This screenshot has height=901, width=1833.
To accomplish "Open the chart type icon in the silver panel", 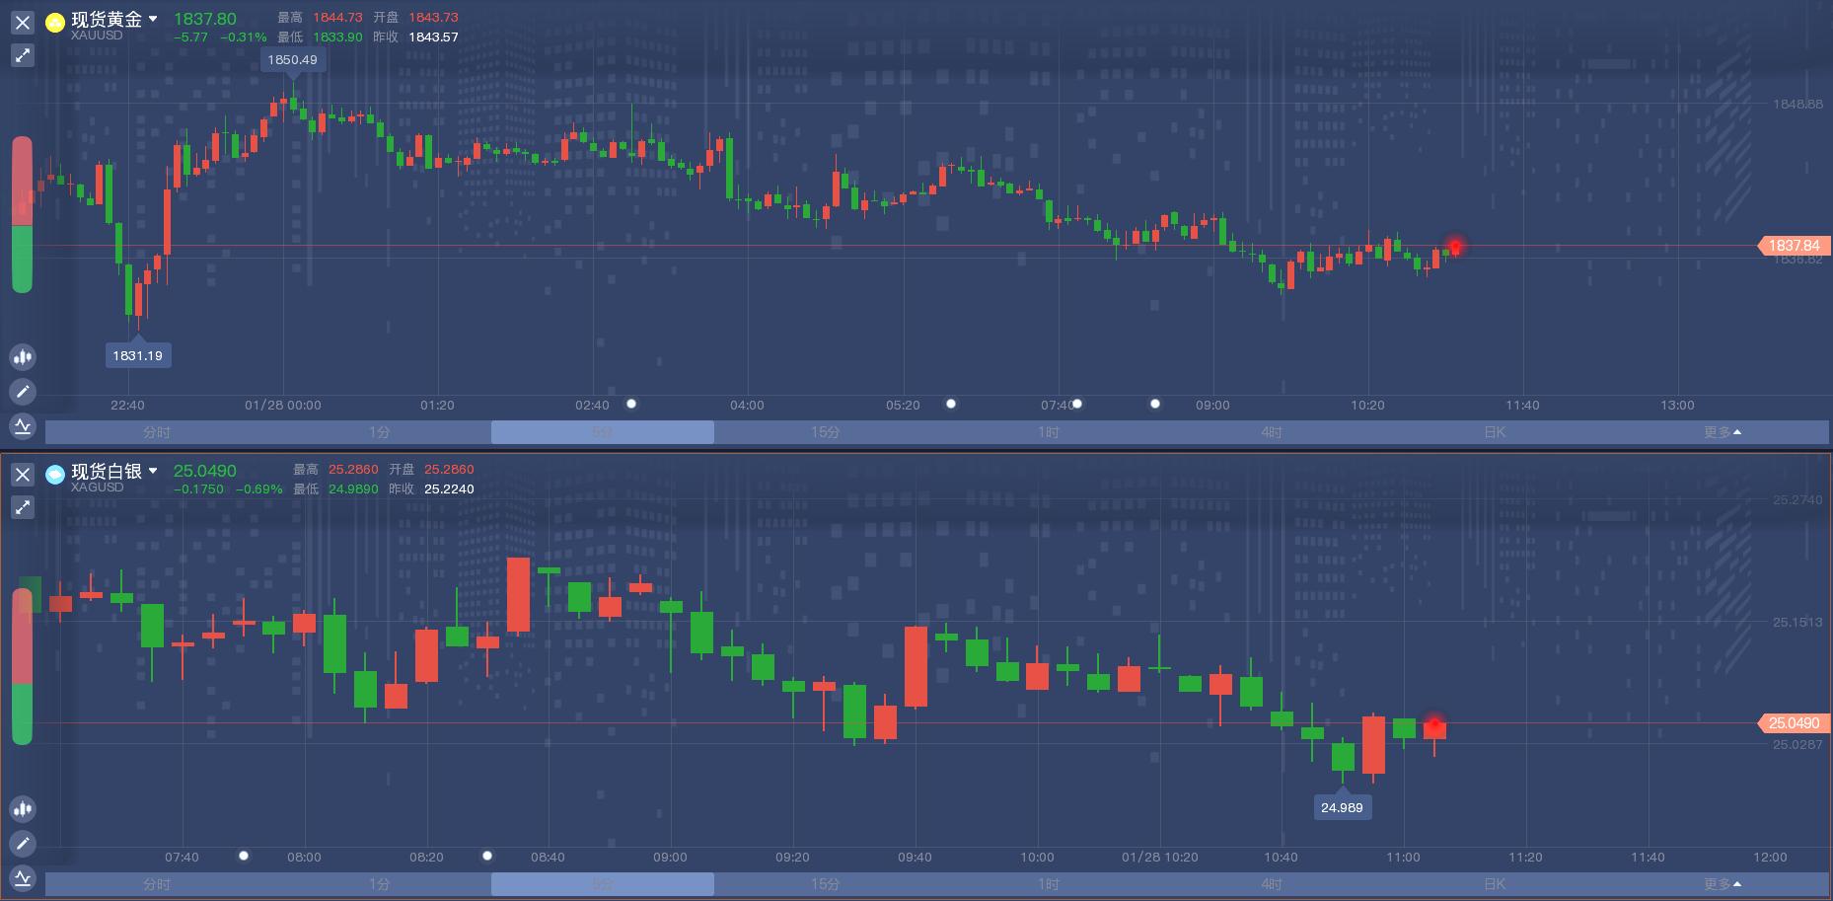I will tap(23, 809).
